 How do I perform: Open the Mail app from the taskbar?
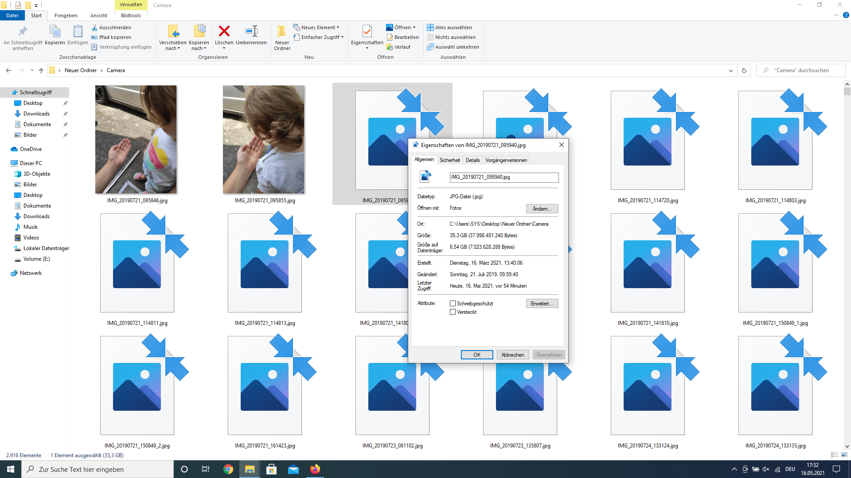coord(293,469)
